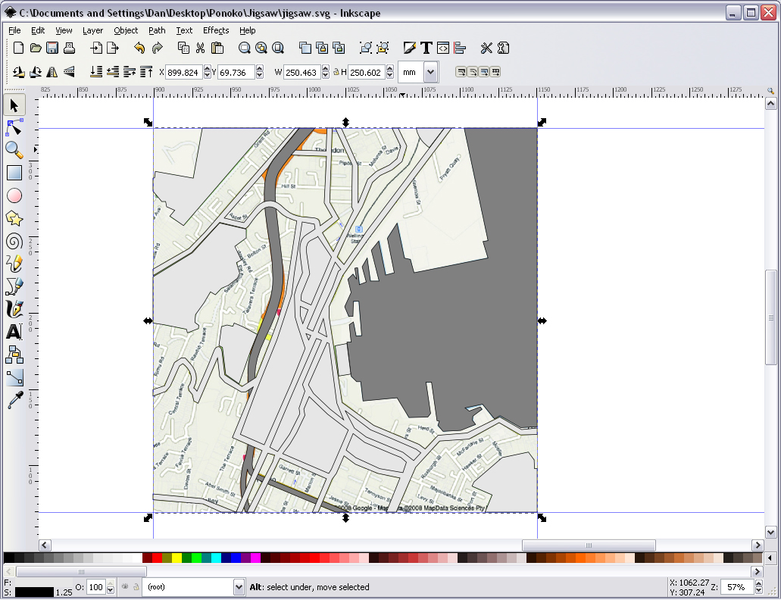Open Text and Font dialog icon
The height and width of the screenshot is (600, 781).
(x=426, y=48)
